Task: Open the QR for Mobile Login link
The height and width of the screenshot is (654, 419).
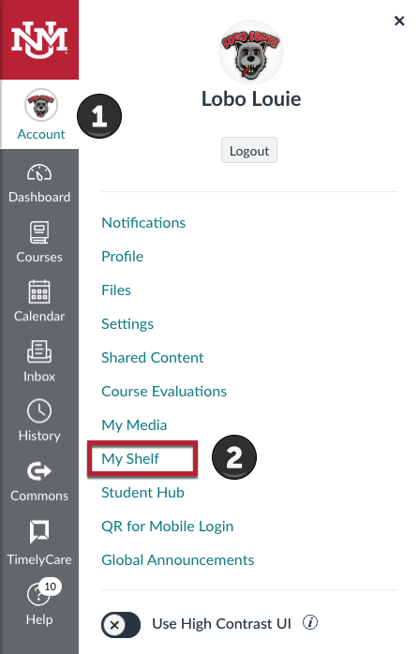Action: (168, 527)
